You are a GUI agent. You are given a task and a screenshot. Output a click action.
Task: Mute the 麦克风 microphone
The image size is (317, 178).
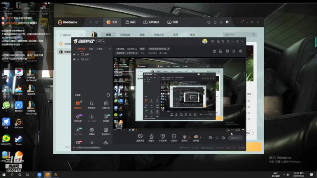point(184,138)
